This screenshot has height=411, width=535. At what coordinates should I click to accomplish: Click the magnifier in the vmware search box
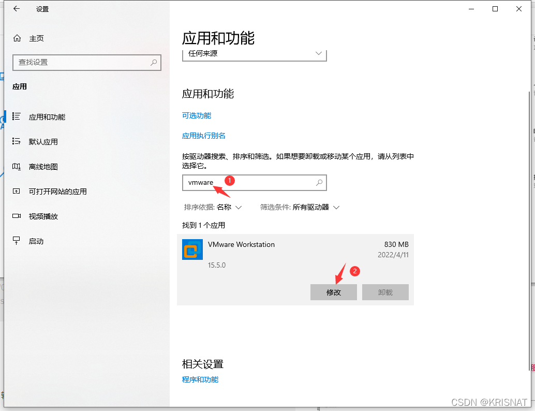click(x=320, y=183)
